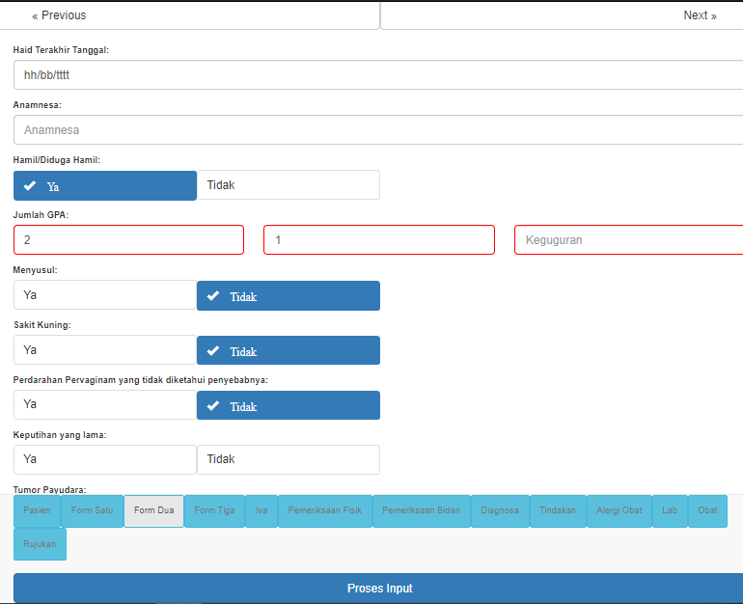
Task: Open the Pemeriksaan Bidan tab
Action: (422, 510)
